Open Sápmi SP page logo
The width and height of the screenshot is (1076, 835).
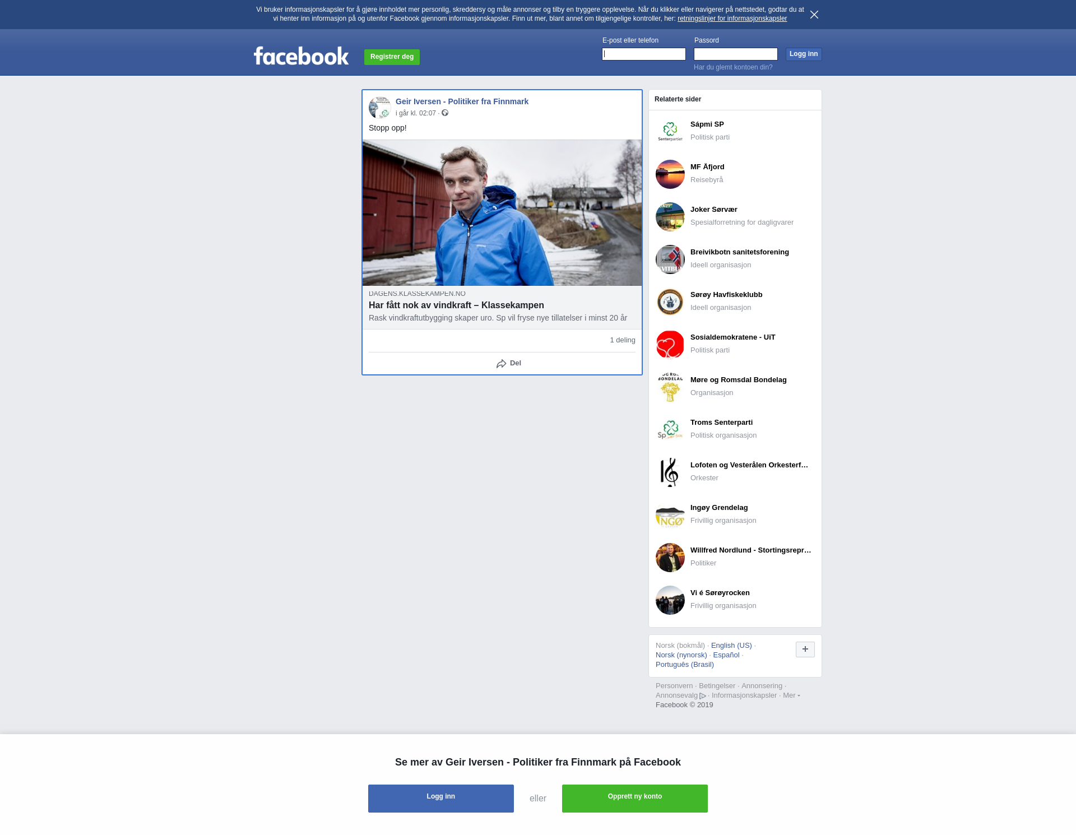pyautogui.click(x=670, y=132)
